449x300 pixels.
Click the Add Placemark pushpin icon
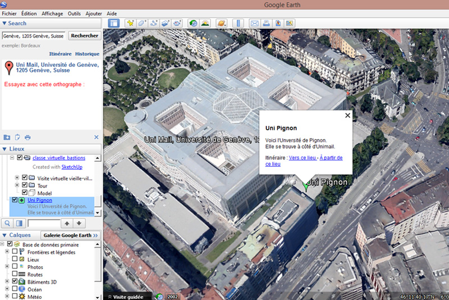click(130, 23)
